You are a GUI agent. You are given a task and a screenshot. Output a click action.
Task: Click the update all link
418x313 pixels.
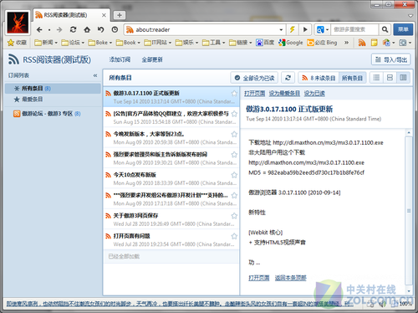click(152, 59)
